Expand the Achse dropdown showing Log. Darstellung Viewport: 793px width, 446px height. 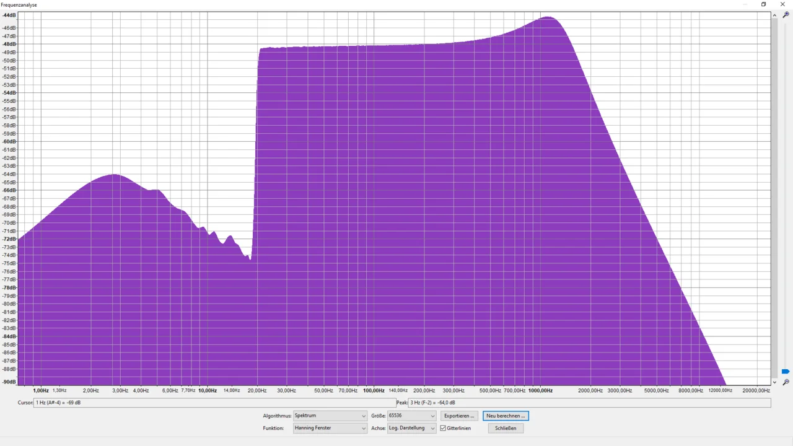coord(411,428)
